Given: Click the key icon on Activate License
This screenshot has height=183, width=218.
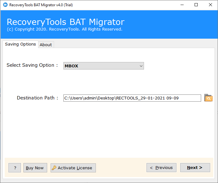Looking at the screenshot, I should [54, 168].
